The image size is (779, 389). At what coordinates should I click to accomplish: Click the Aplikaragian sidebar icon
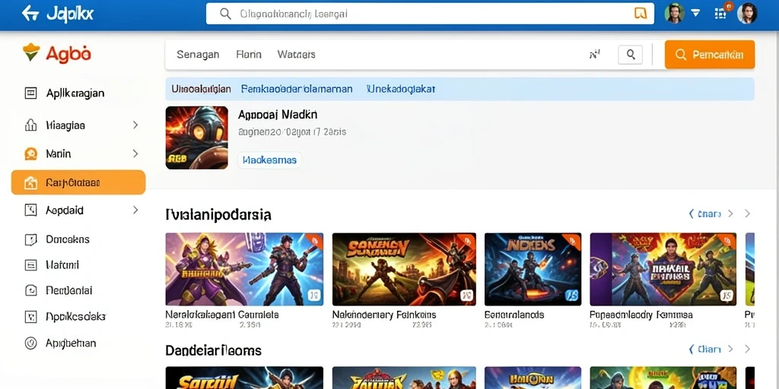click(x=30, y=93)
